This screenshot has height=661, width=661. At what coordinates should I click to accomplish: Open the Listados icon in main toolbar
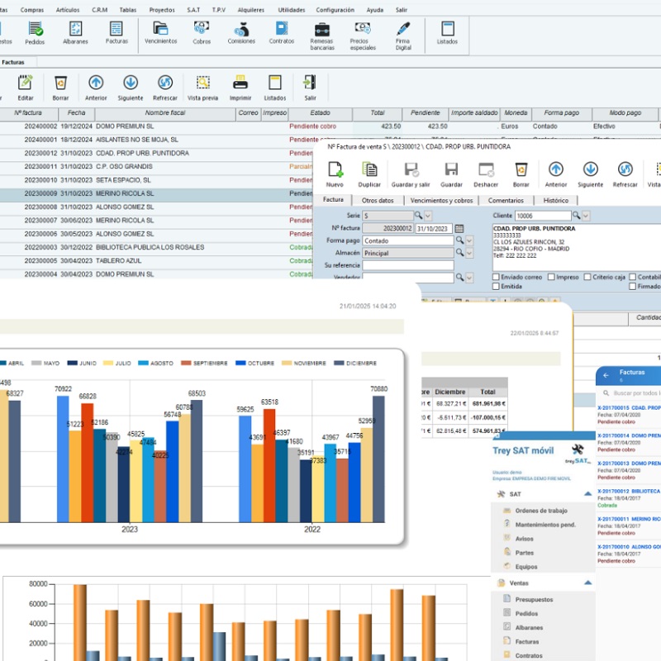(x=447, y=33)
